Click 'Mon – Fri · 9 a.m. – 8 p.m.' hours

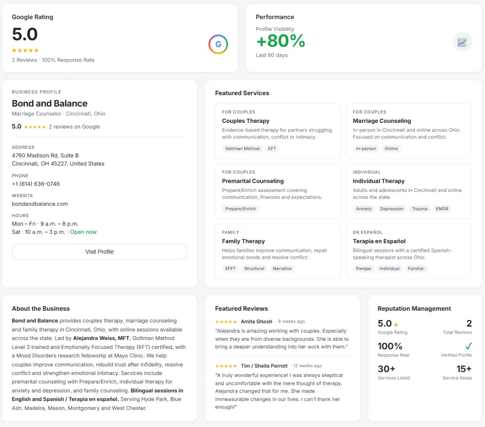pyautogui.click(x=45, y=224)
